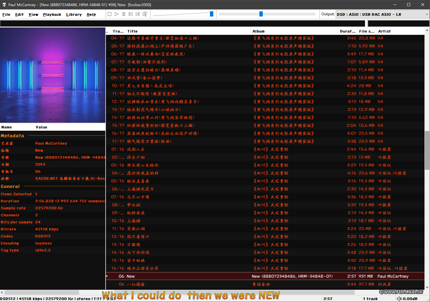Click the Play button in toolbar
The width and height of the screenshot is (430, 302).
coord(117,14)
